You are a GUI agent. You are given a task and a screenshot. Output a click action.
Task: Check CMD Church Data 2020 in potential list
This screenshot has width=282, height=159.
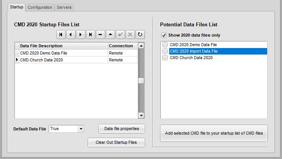pyautogui.click(x=165, y=58)
